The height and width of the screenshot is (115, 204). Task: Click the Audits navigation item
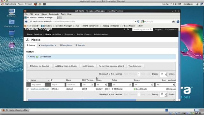tap(80, 34)
